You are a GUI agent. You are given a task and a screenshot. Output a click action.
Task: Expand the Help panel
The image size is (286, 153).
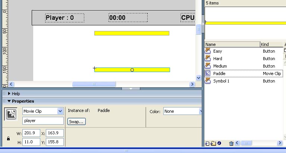[9, 94]
